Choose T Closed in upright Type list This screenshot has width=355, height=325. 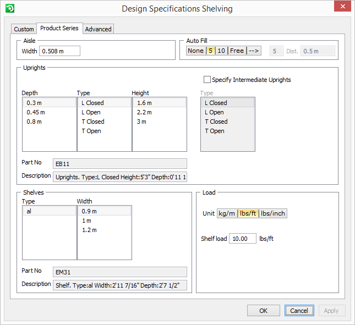[x=93, y=122]
